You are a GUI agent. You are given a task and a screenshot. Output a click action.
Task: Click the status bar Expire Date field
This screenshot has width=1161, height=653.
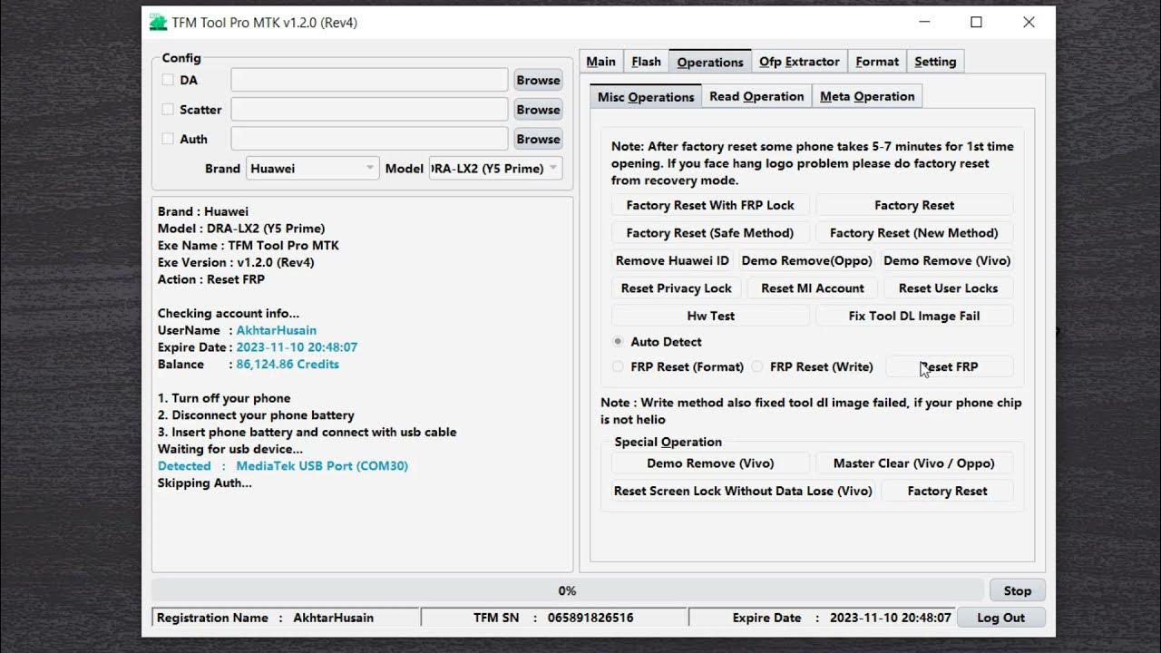pos(822,618)
